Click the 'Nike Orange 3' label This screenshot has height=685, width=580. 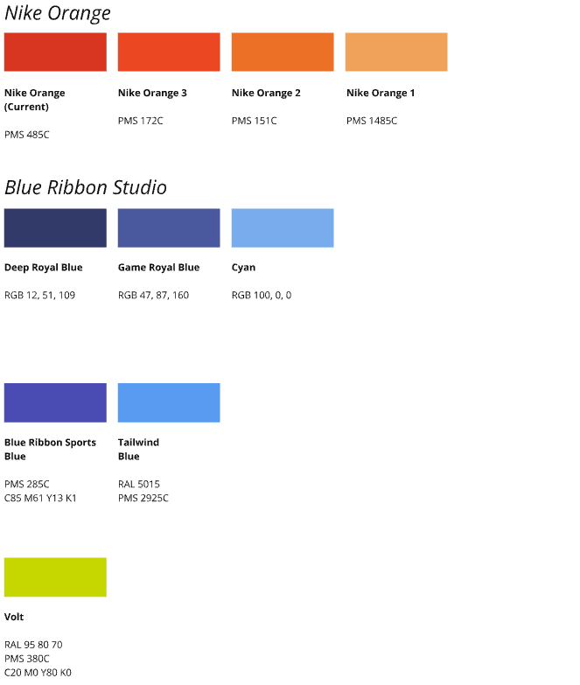[152, 93]
